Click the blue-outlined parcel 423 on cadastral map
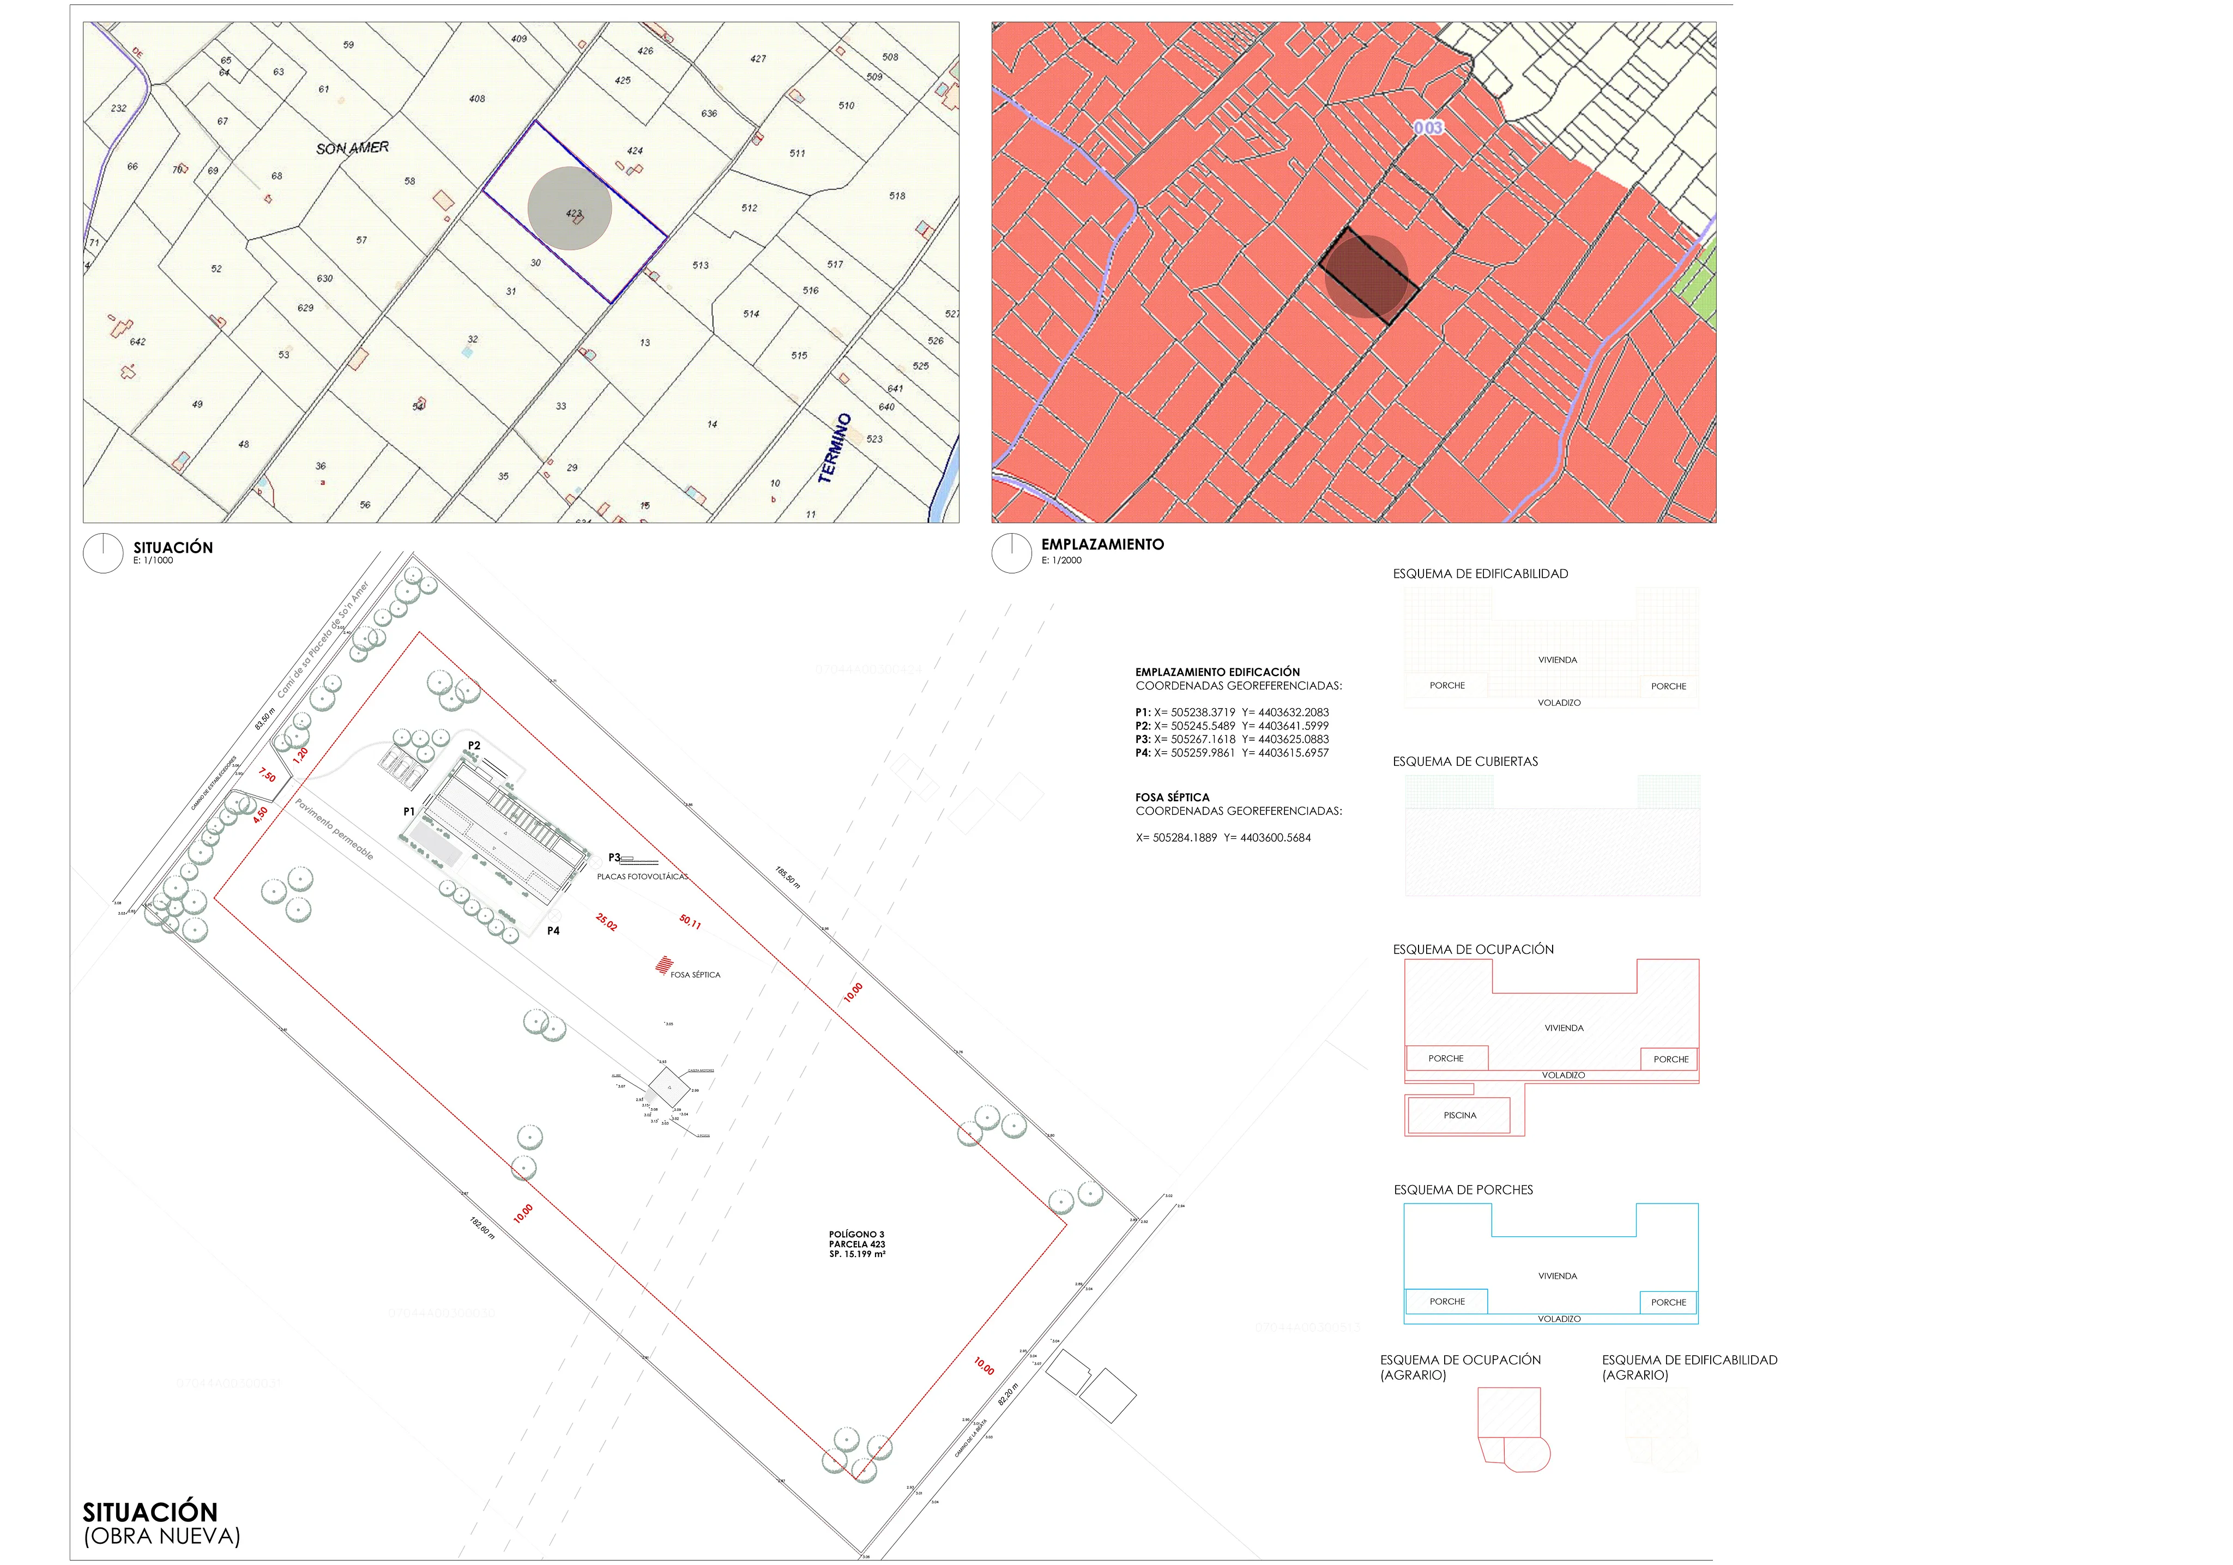The height and width of the screenshot is (1565, 2233). pyautogui.click(x=576, y=212)
